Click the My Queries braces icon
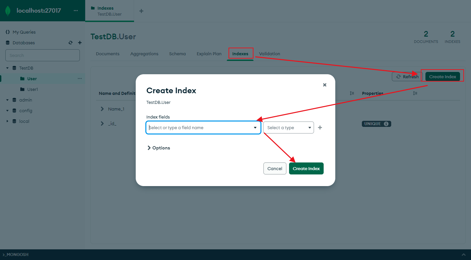The image size is (471, 260). pyautogui.click(x=8, y=32)
